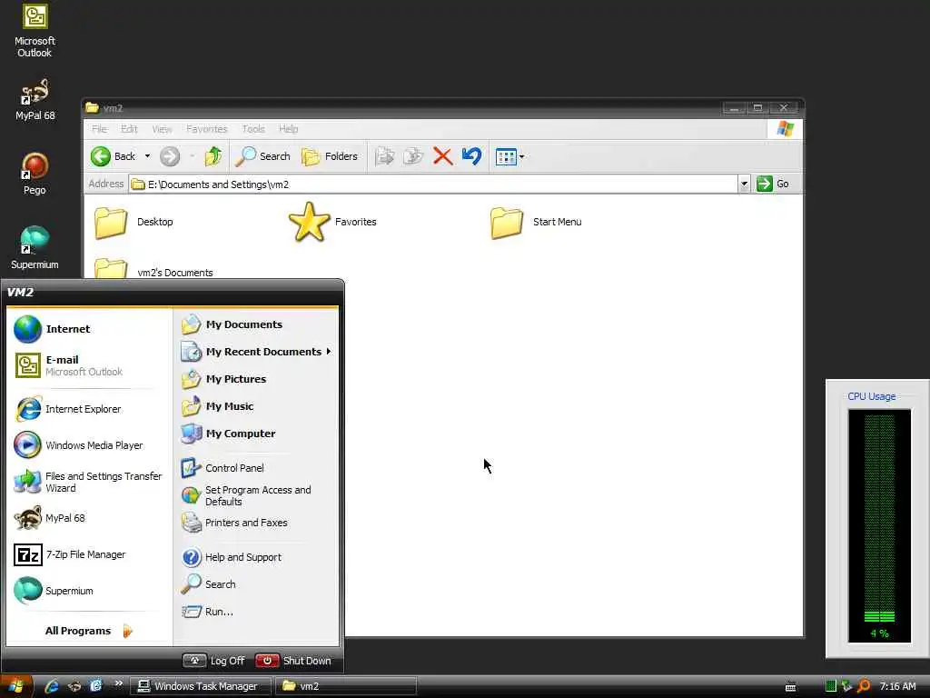Click the CPU Usage graph
This screenshot has height=698, width=930.
(879, 526)
